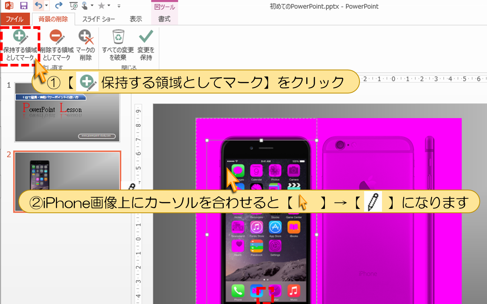Open the Undo history dropdown arrow
The width and height of the screenshot is (487, 304).
(46, 6)
